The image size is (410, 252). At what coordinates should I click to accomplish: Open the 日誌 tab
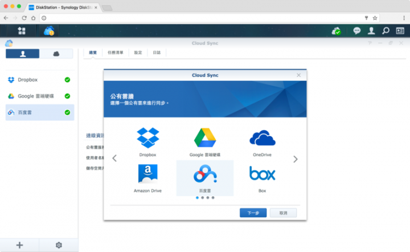coord(157,52)
